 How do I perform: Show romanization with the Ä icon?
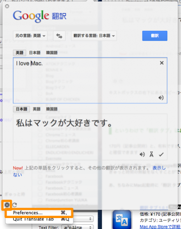pos(151,155)
